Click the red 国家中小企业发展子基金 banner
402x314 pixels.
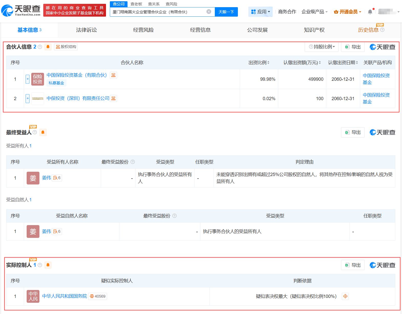click(x=75, y=10)
